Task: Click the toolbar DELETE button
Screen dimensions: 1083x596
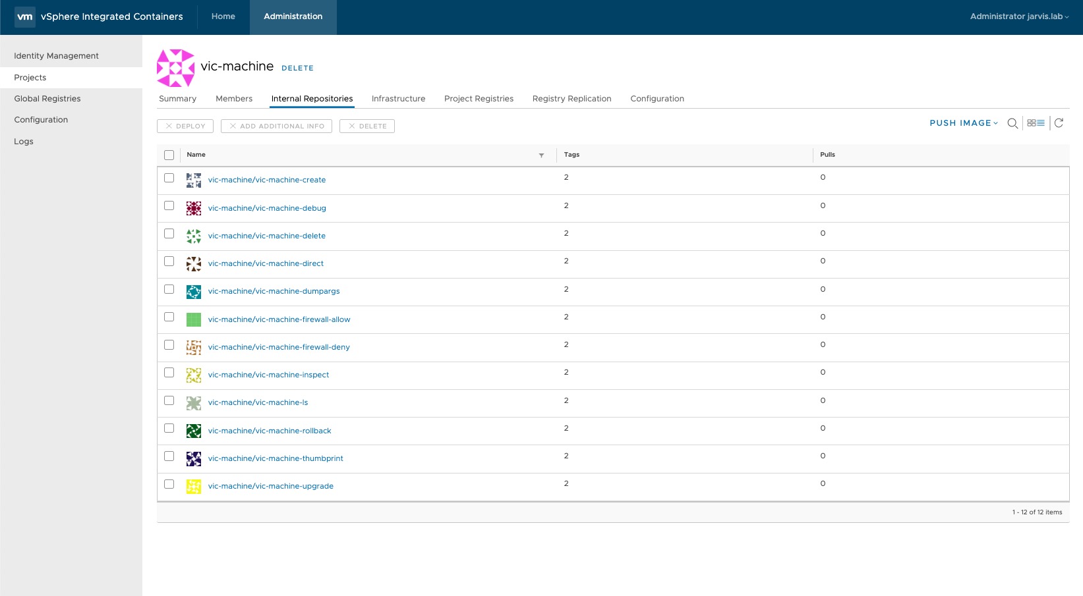Action: pyautogui.click(x=367, y=126)
